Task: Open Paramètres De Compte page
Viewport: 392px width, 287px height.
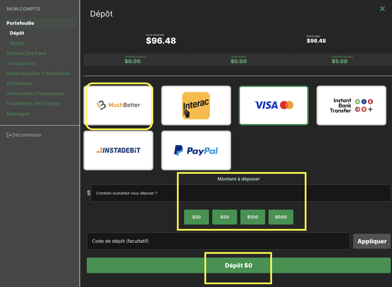Action: 33,103
